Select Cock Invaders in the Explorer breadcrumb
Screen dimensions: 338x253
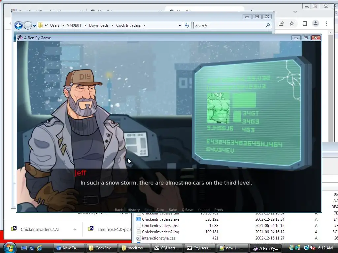[128, 25]
